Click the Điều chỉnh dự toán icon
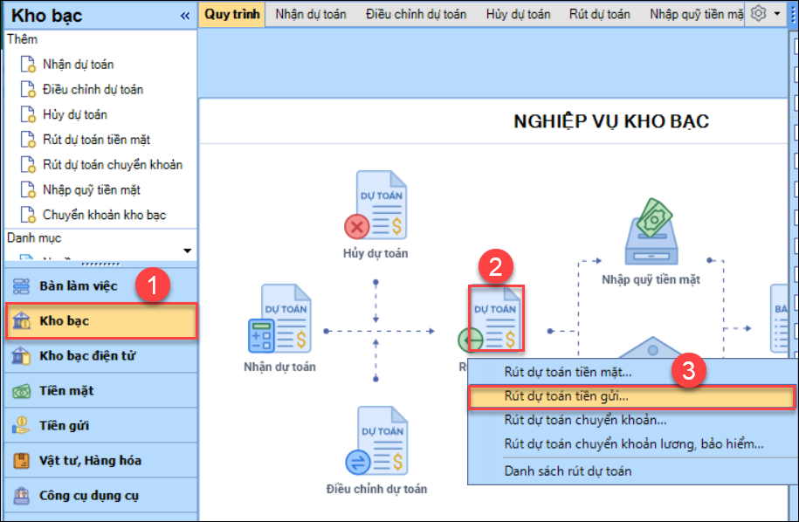The image size is (799, 522). tap(375, 441)
